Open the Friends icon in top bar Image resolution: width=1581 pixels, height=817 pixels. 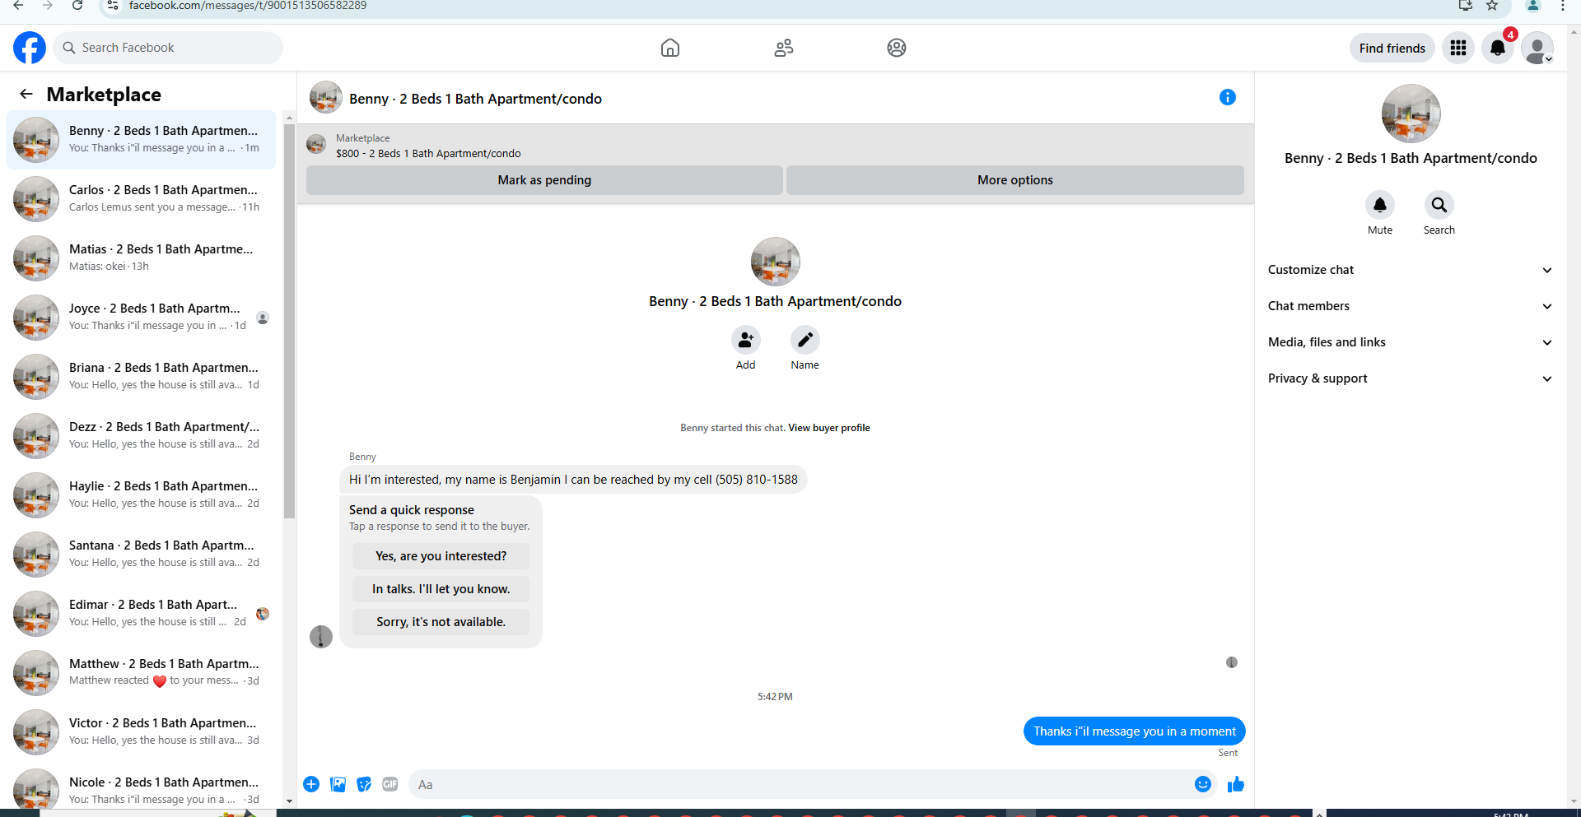(784, 48)
